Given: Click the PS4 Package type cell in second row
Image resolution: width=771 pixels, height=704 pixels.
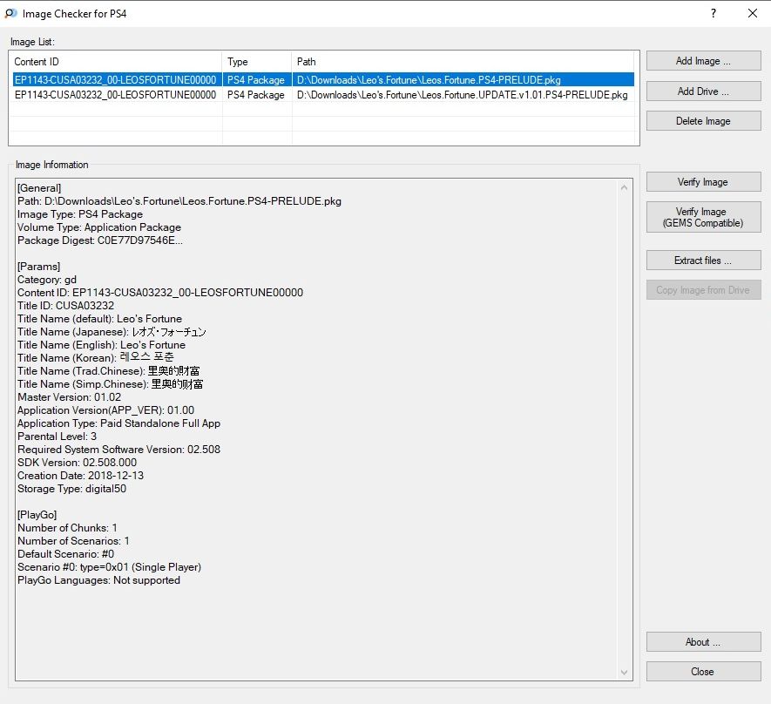Looking at the screenshot, I should (255, 95).
